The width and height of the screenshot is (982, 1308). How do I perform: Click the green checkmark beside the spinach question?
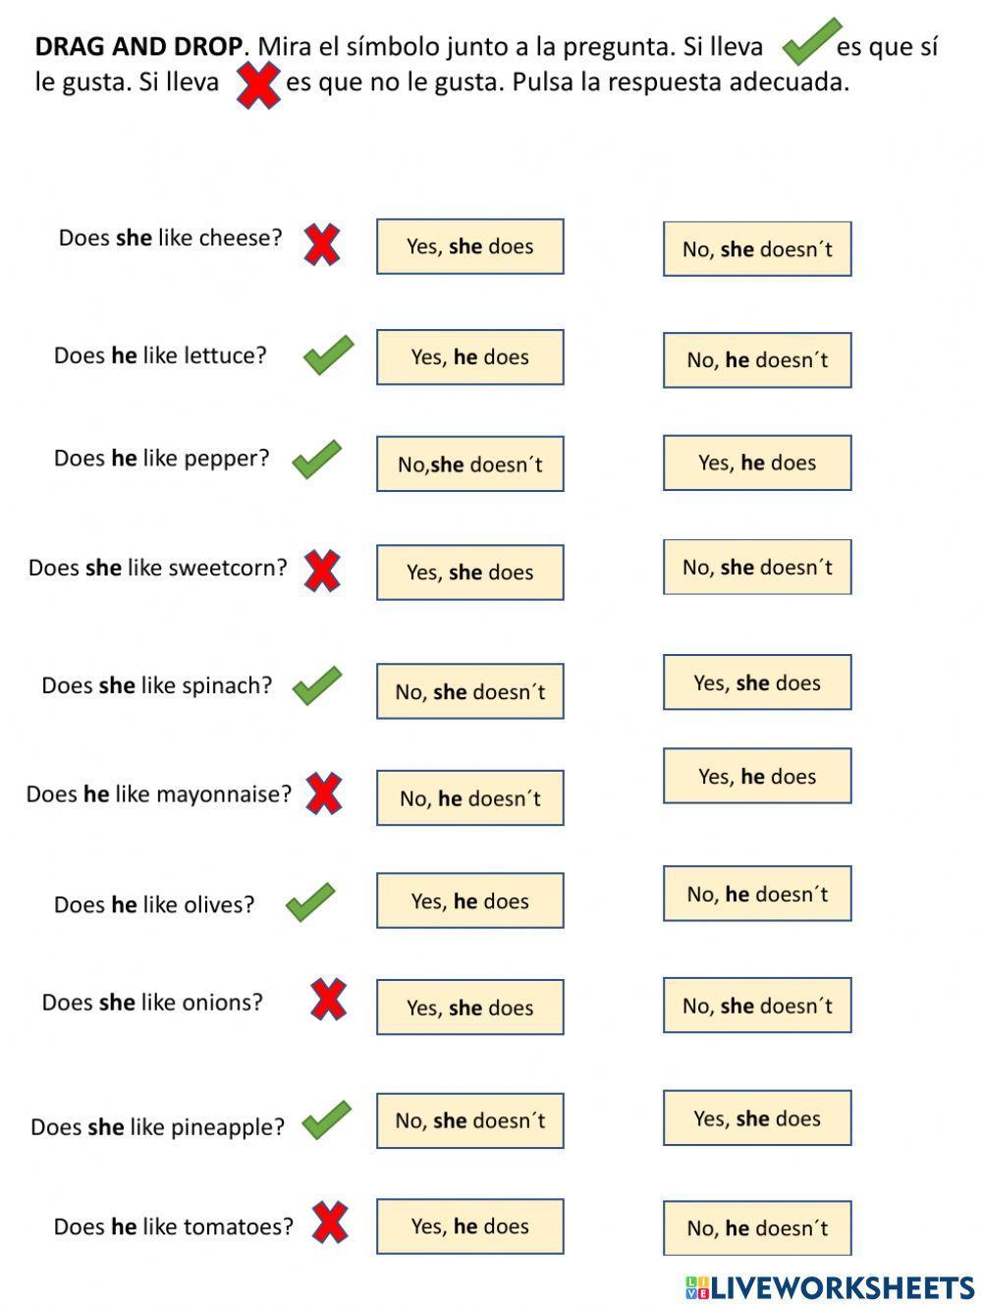tap(316, 685)
